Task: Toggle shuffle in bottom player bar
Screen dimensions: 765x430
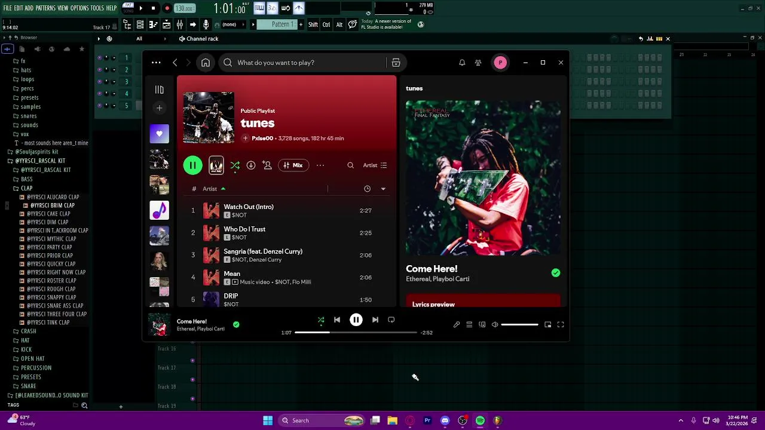Action: (x=321, y=320)
